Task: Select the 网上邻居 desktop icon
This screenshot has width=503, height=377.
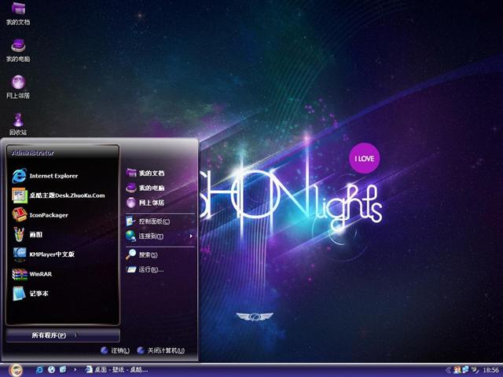Action: 17,86
